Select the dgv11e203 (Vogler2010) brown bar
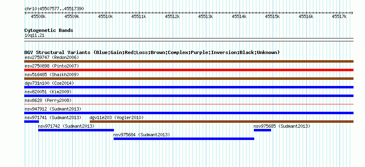Screen dimensions: 365x167 coord(221,122)
